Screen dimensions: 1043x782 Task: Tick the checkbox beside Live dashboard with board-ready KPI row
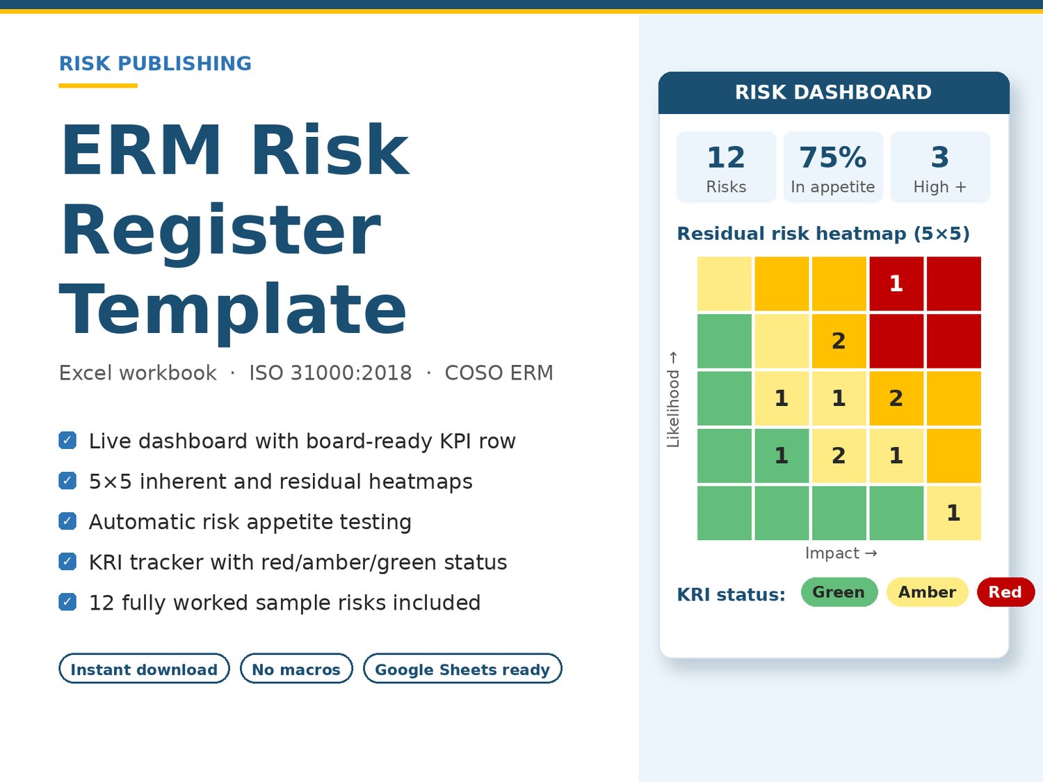click(67, 441)
